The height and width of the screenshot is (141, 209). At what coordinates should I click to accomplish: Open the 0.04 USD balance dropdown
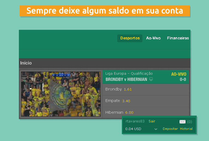click(x=142, y=129)
